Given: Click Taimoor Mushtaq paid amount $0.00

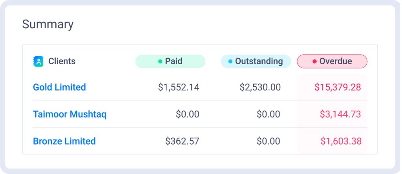Looking at the screenshot, I should coord(188,114).
